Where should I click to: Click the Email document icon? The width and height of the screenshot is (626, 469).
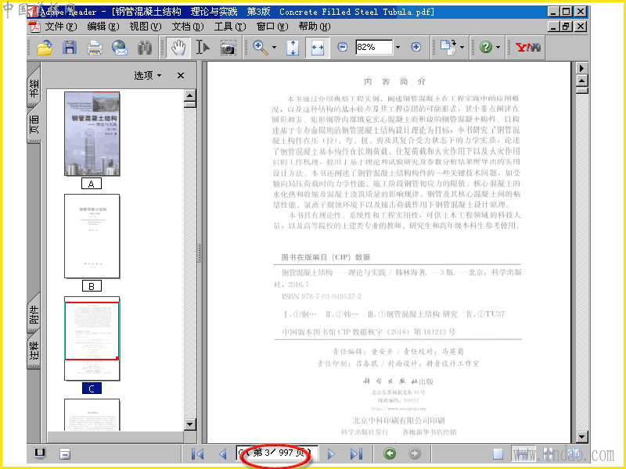120,48
